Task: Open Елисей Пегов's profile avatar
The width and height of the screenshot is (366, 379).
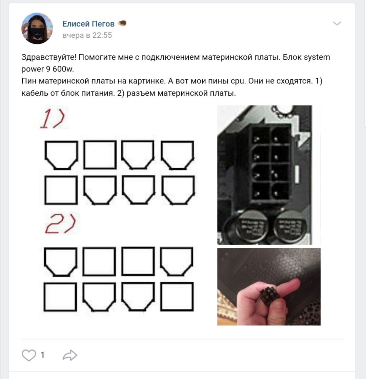Action: (x=37, y=28)
